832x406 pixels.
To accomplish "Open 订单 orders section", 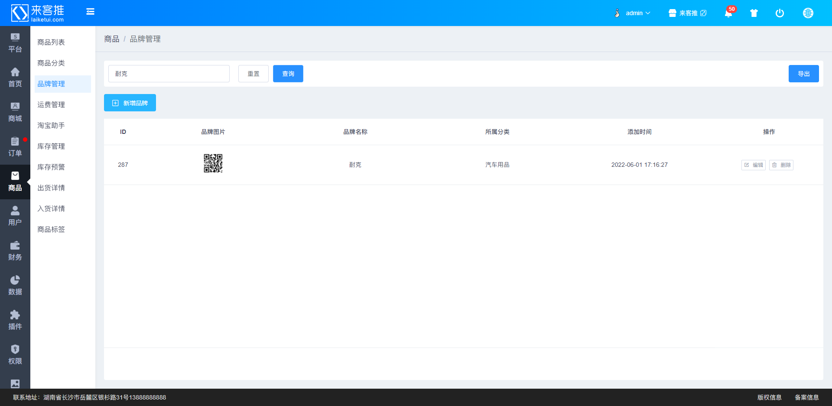I will click(x=15, y=147).
